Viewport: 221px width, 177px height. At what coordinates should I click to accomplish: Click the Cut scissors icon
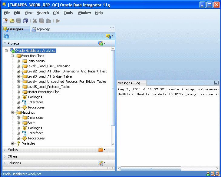click(x=35, y=21)
